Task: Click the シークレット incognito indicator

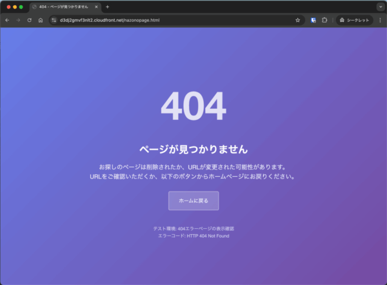Action: point(354,20)
